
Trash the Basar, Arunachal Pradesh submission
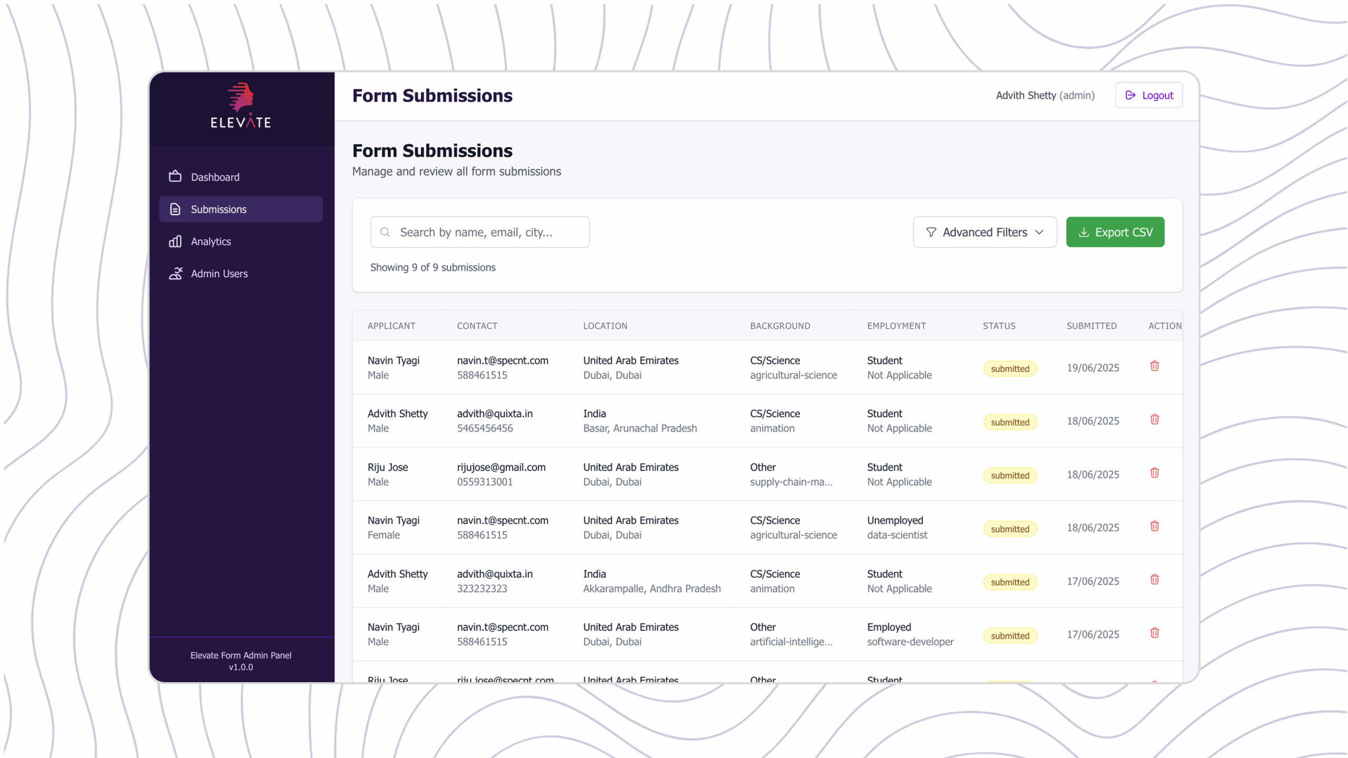click(1154, 420)
